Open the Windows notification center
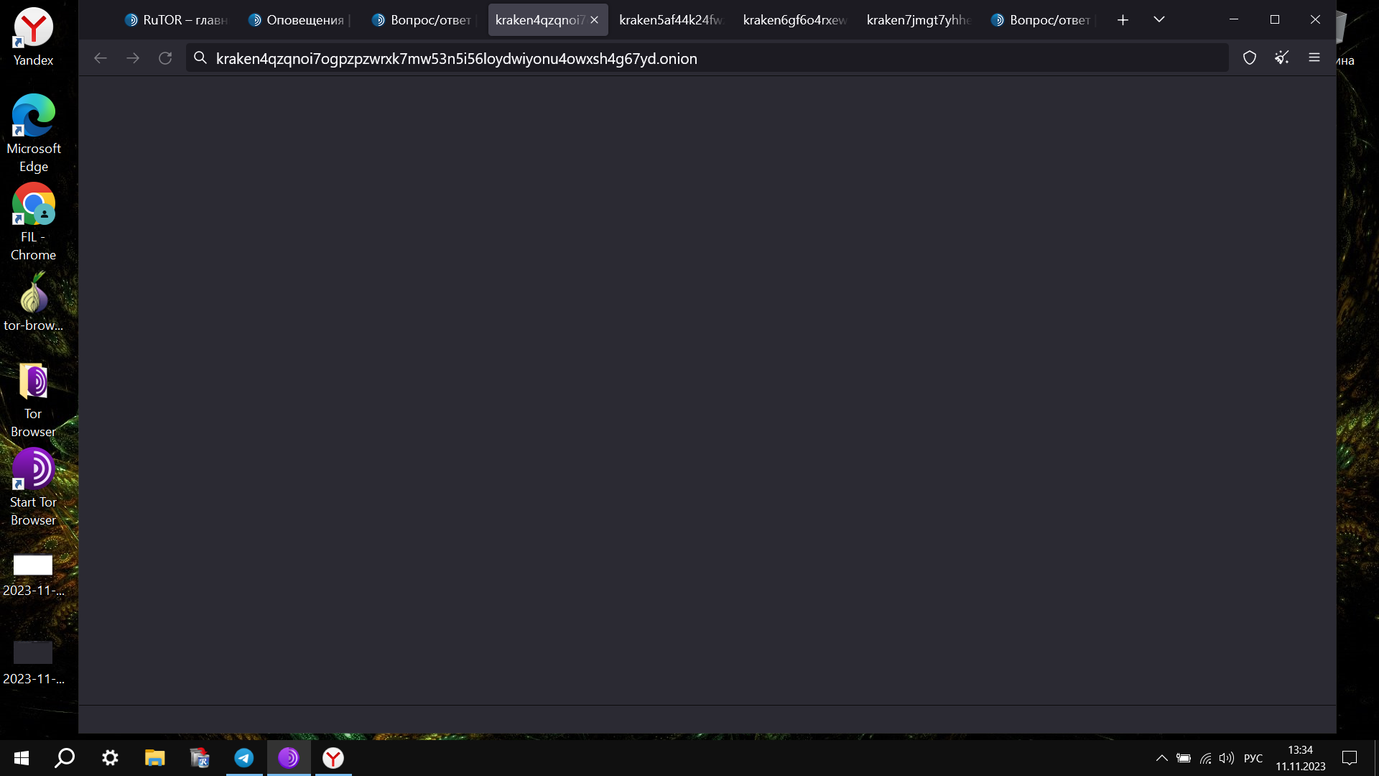Viewport: 1379px width, 776px height. click(1350, 758)
